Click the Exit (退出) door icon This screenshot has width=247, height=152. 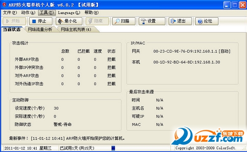[173, 21]
